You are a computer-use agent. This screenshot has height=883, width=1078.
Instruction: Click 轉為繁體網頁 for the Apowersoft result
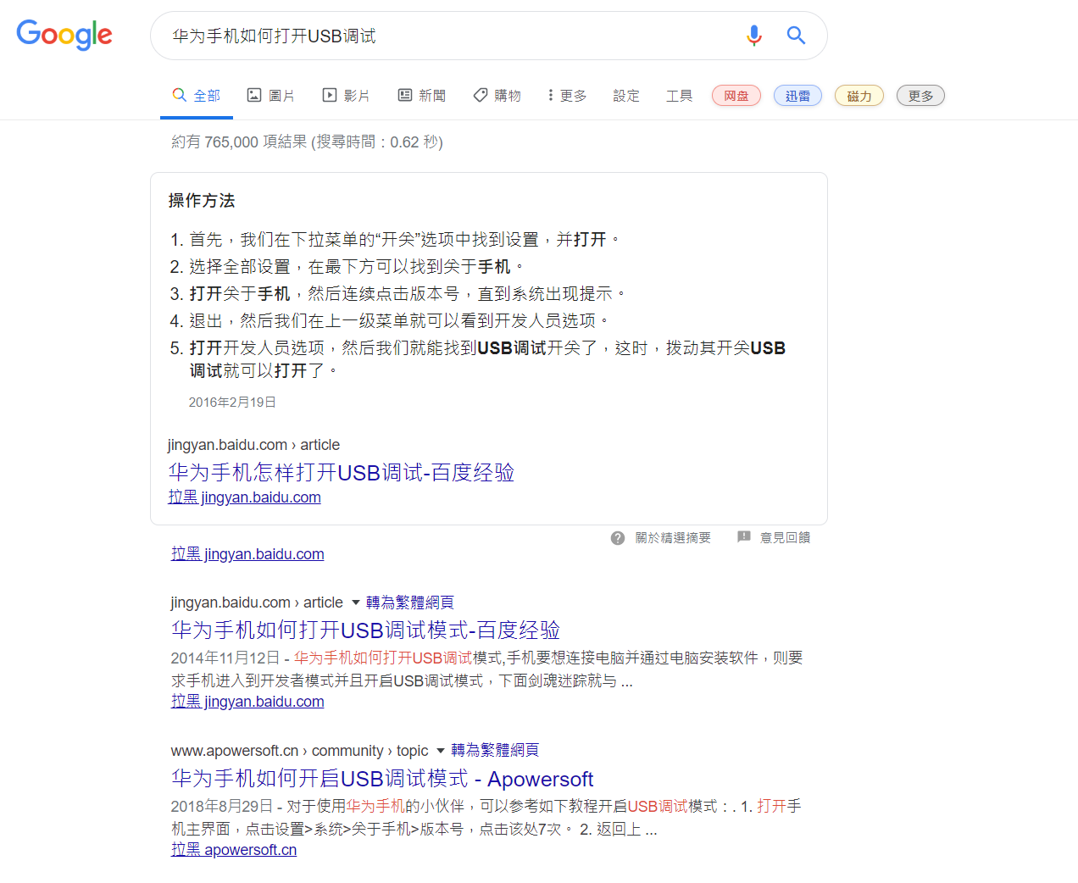[x=495, y=750]
